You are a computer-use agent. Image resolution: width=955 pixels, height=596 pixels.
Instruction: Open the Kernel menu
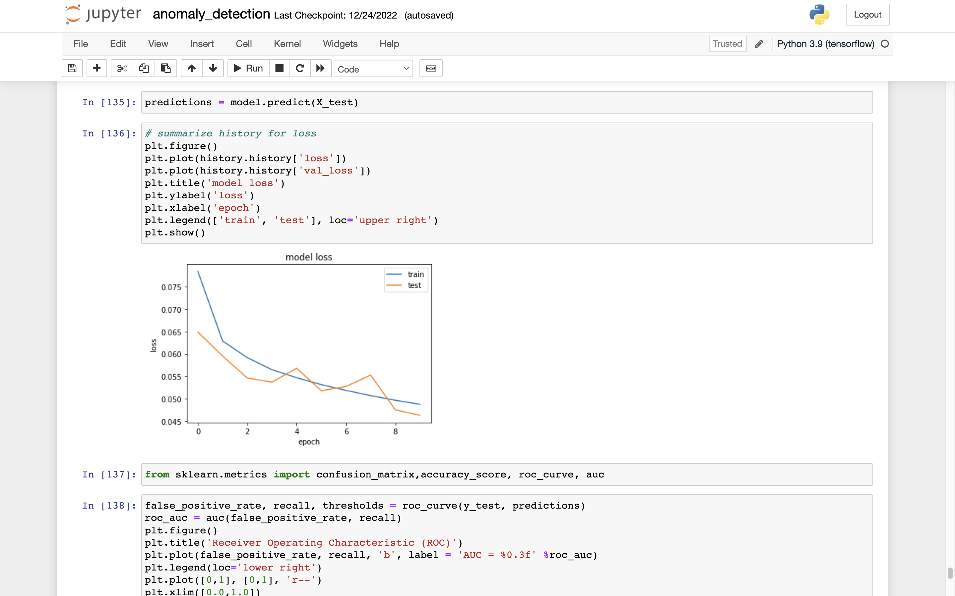[x=287, y=44]
